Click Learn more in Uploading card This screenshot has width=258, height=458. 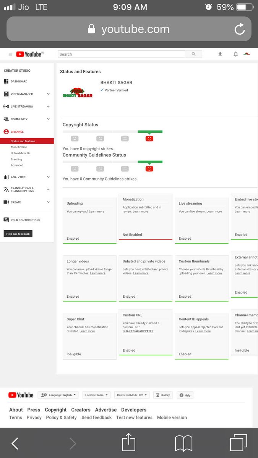(97, 211)
